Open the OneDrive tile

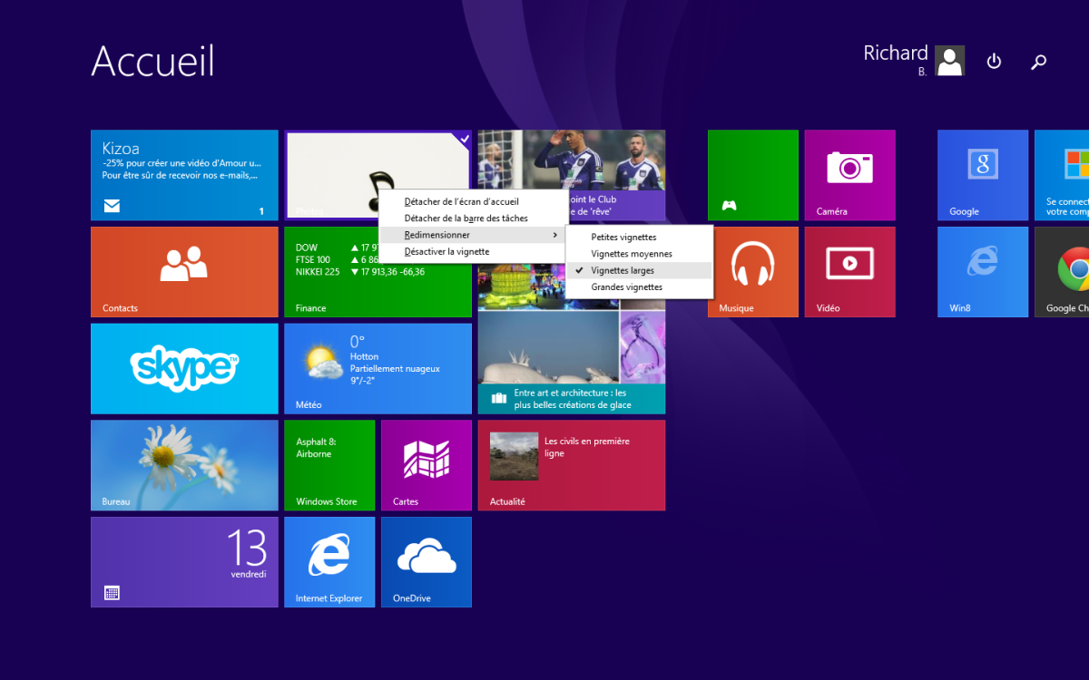[427, 562]
